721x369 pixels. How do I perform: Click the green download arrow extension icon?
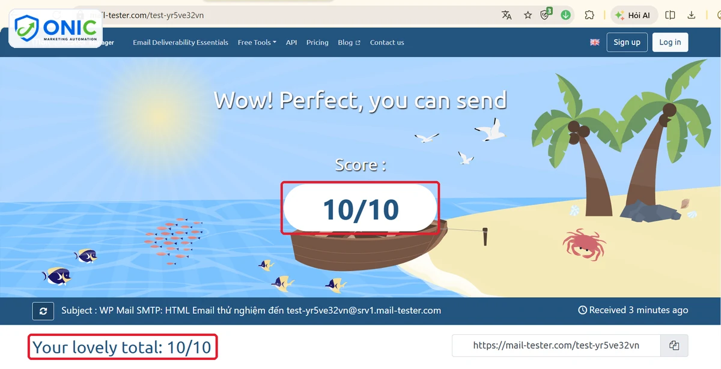(x=565, y=15)
